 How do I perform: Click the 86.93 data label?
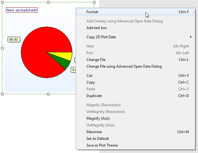pyautogui.click(x=14, y=39)
